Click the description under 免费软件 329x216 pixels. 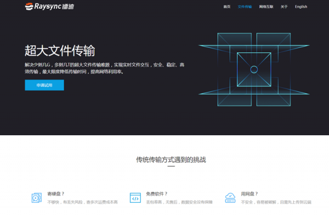point(179,202)
